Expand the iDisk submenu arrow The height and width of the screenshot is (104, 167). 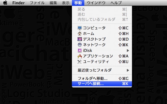[128, 51]
